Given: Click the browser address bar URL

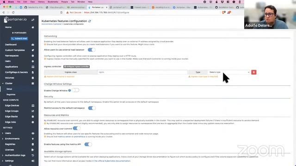Looking at the screenshot, I should coord(106,12).
